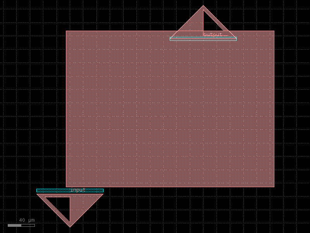Viewport: 310px width, 233px height.
Task: Select the cyan port rectangle near input
Action: [x=70, y=191]
